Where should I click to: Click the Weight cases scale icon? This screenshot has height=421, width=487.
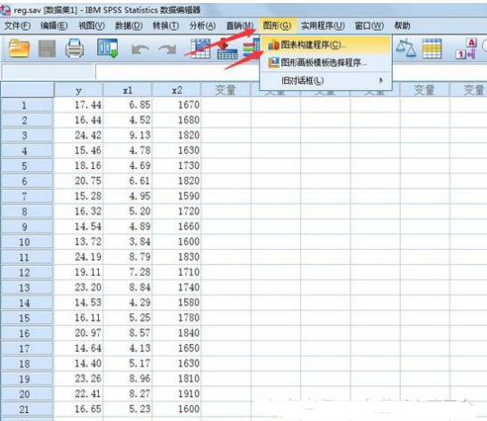tap(406, 48)
